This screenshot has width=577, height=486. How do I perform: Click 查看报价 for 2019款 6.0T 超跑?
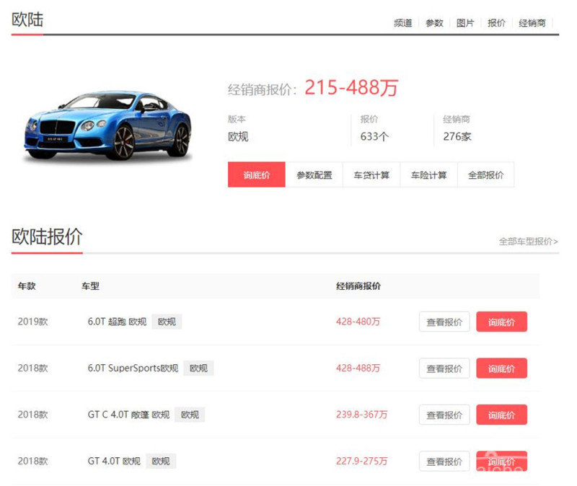click(x=444, y=322)
